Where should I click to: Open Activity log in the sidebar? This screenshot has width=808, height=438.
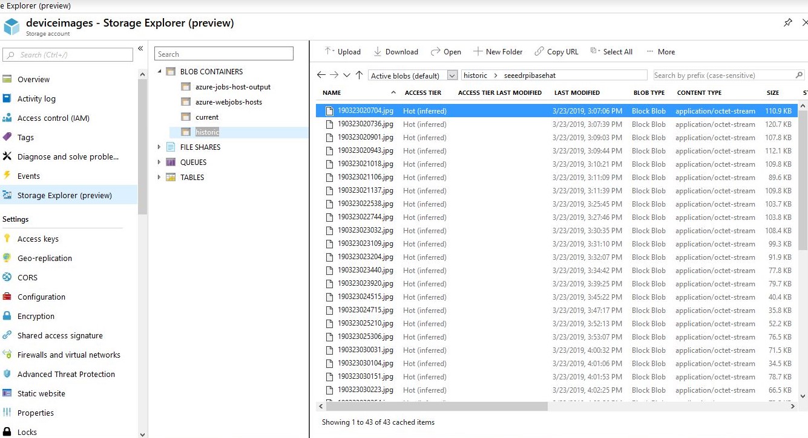pyautogui.click(x=36, y=98)
